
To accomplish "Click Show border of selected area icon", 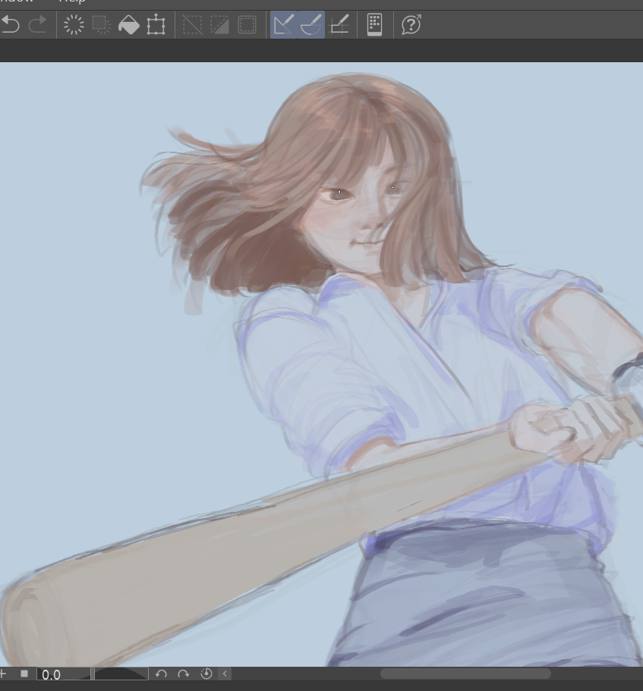I will pyautogui.click(x=247, y=25).
